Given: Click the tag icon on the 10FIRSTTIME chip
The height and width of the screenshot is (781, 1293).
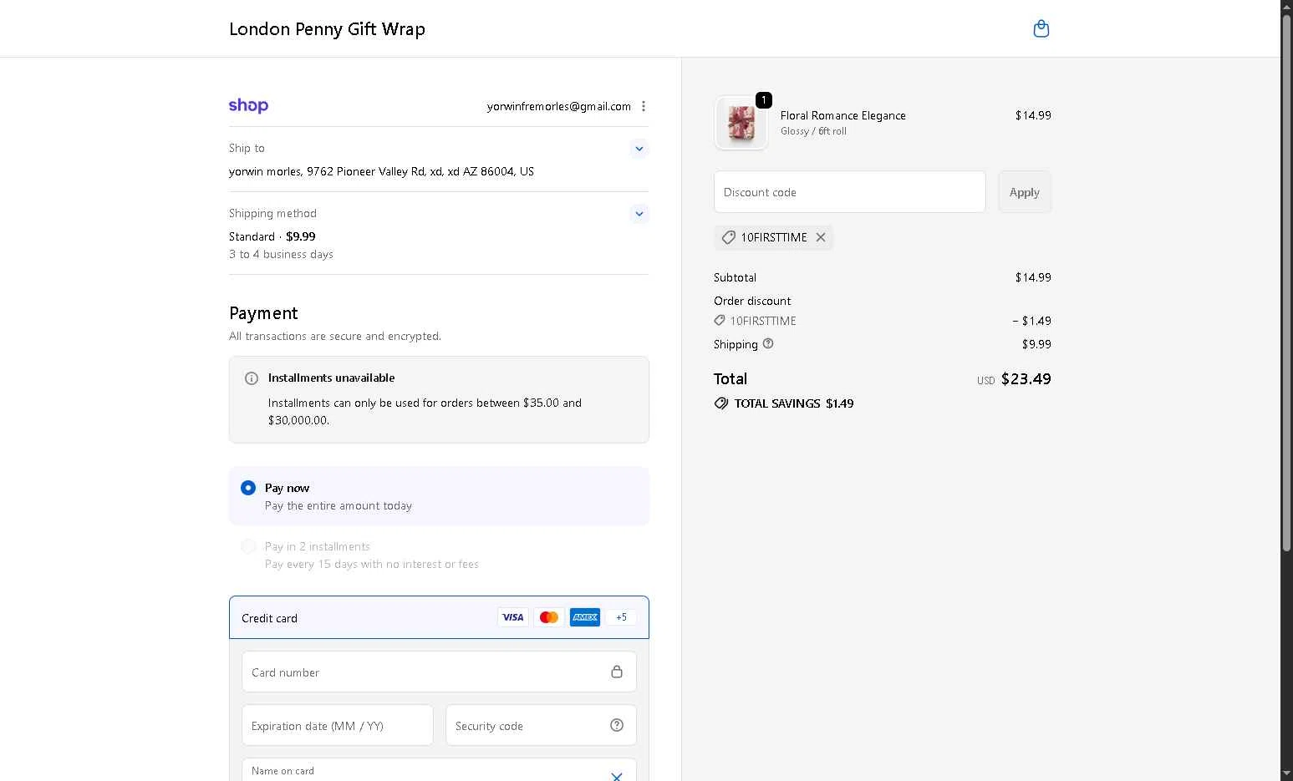Looking at the screenshot, I should point(728,237).
